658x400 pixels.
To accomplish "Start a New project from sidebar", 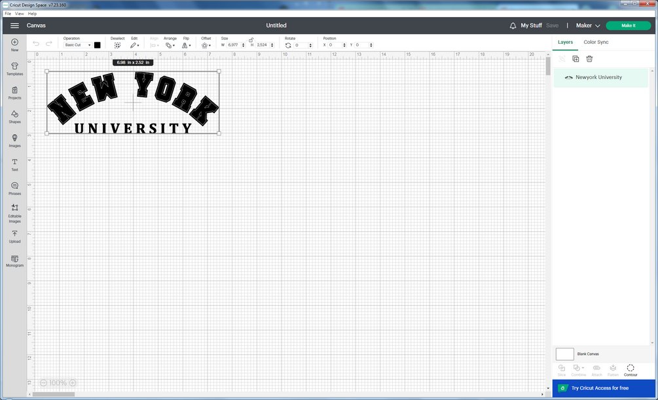I will (x=14, y=44).
